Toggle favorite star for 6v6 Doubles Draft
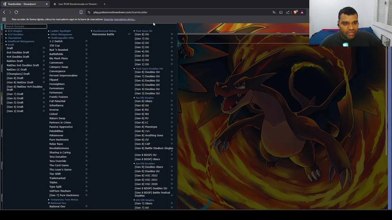Screen dimensions: 392x220 click(x=43, y=52)
